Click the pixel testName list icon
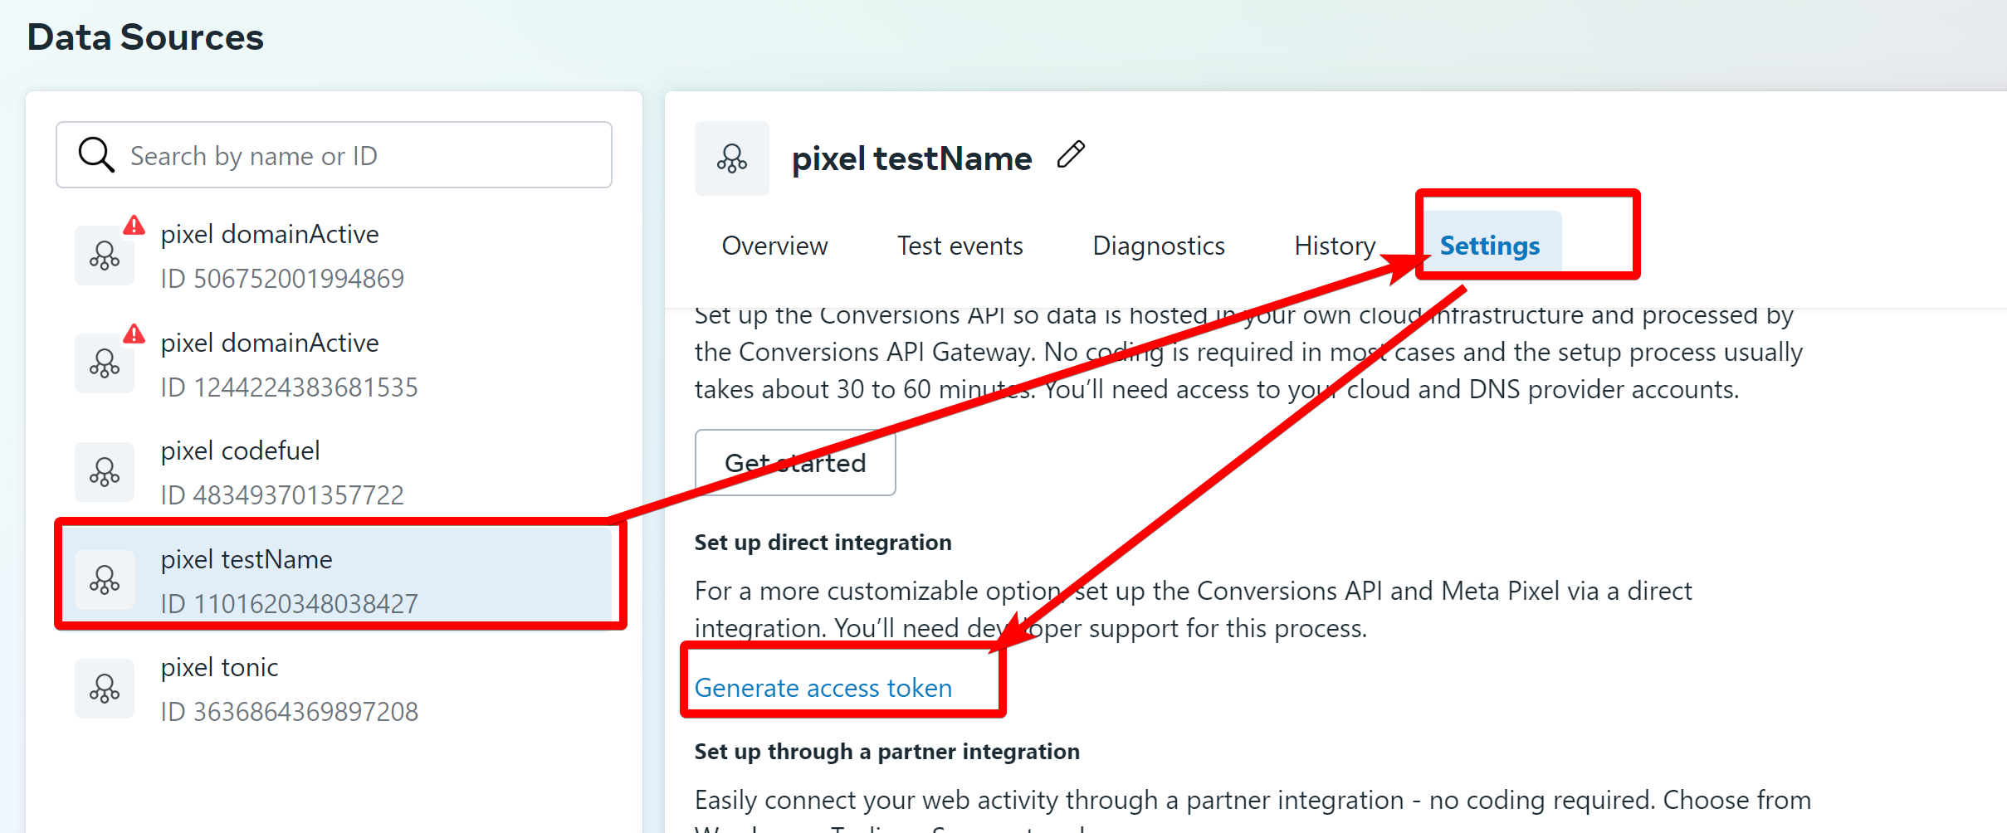The image size is (2007, 833). 105,580
